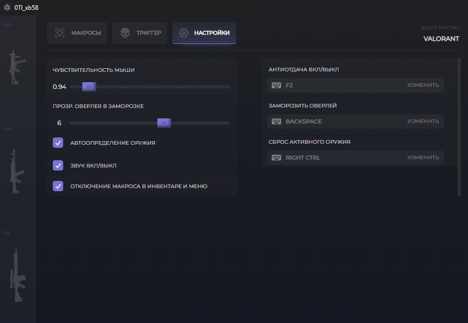Click the 0.94 sensitivity value
The width and height of the screenshot is (468, 323).
click(x=60, y=87)
